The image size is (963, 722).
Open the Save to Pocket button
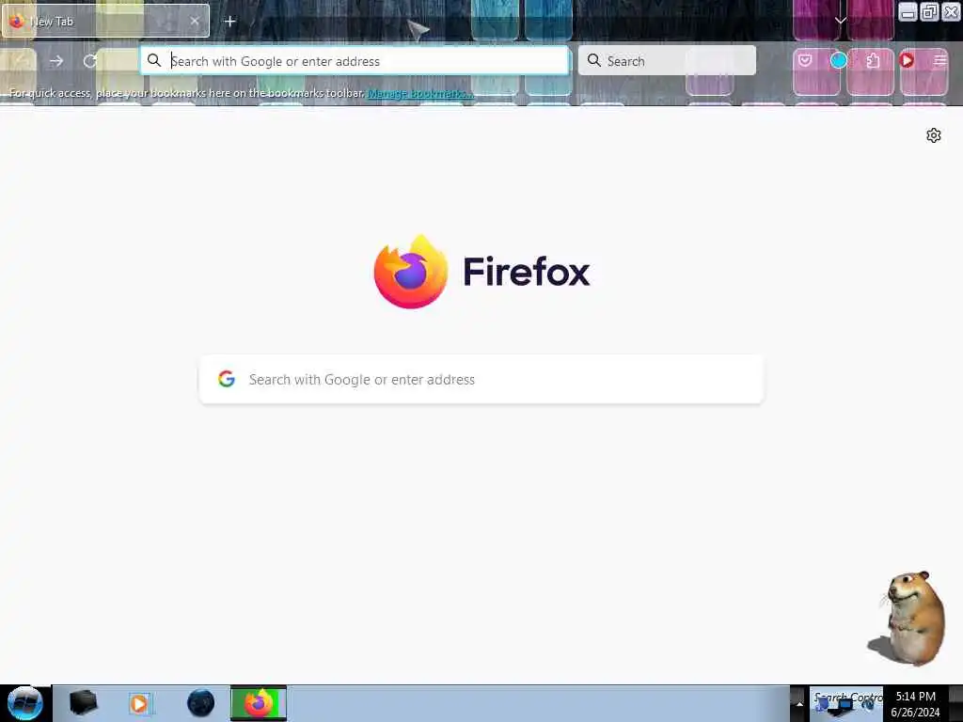coord(805,60)
